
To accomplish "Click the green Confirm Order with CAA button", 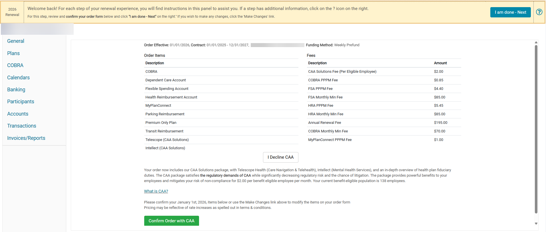I will (171, 221).
